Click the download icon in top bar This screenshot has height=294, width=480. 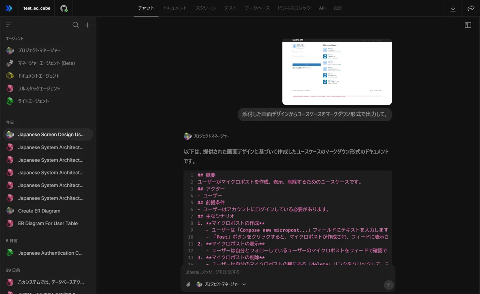point(453,8)
